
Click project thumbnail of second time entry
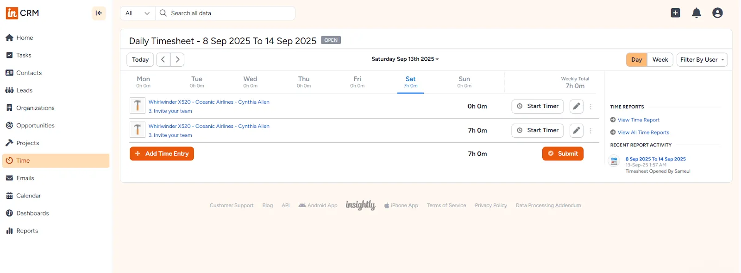click(138, 130)
